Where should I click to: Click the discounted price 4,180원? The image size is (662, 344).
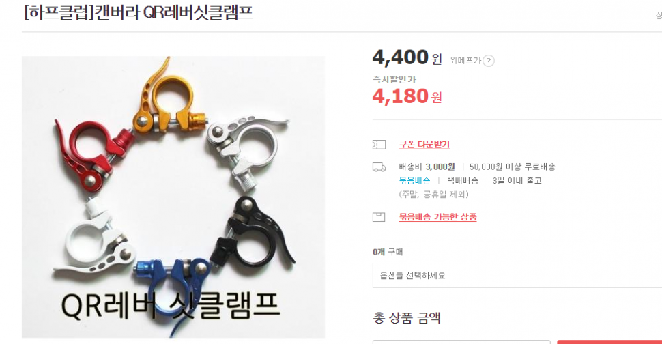(x=407, y=97)
